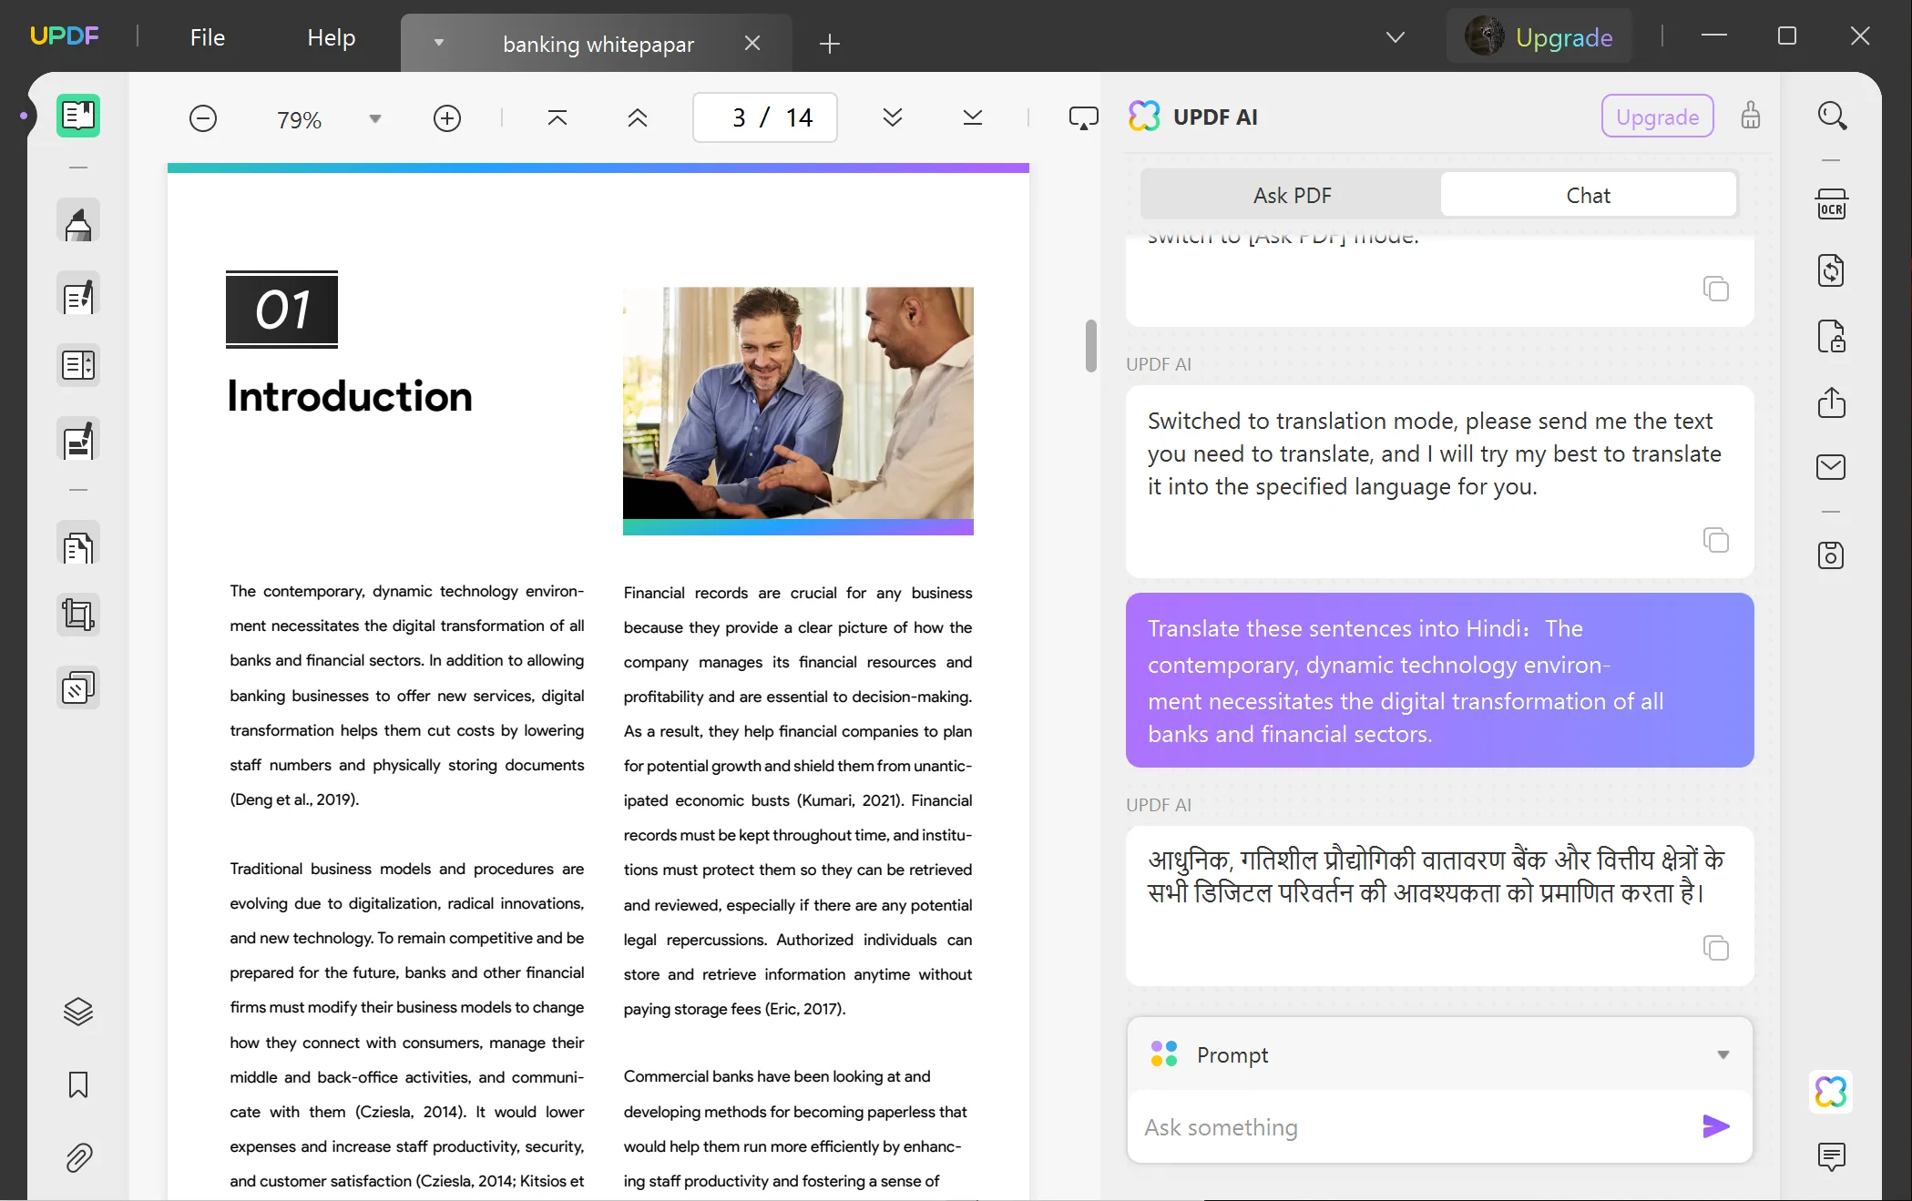Open the zoom level dropdown at 79%

[373, 117]
